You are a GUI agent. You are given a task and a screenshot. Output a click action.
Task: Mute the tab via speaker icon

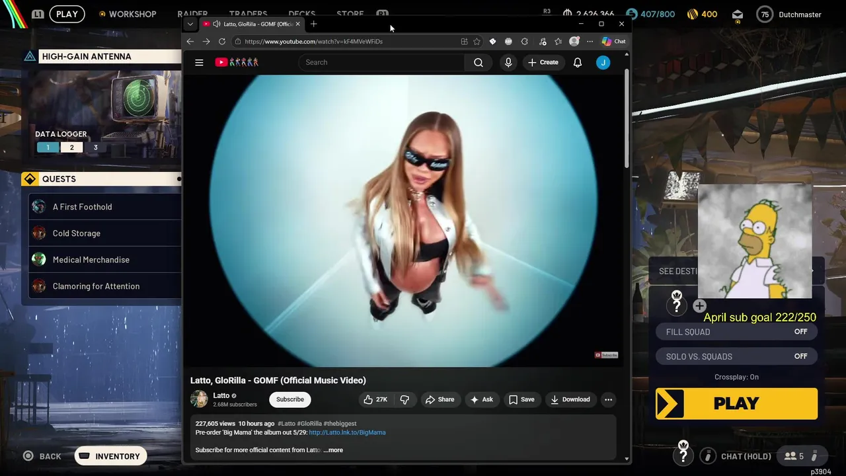(216, 24)
